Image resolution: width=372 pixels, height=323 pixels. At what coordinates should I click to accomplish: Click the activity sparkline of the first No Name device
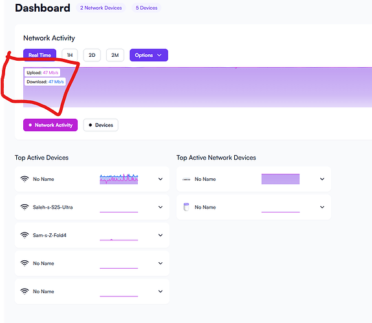[119, 179]
